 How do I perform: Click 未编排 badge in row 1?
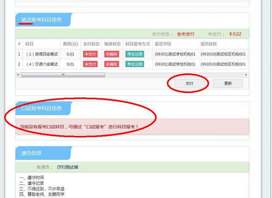coord(111,54)
